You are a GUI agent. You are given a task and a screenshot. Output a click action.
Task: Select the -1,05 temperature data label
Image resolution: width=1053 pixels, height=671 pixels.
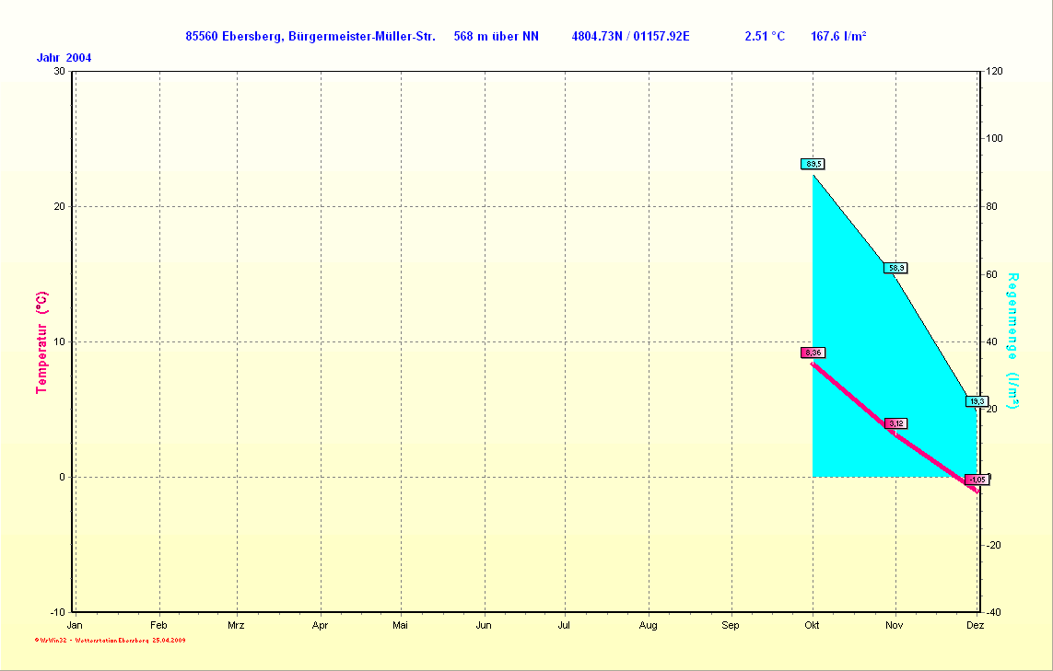pos(976,480)
